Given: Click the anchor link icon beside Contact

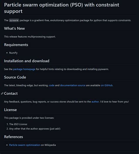Looking at the screenshot, I should (2, 93).
